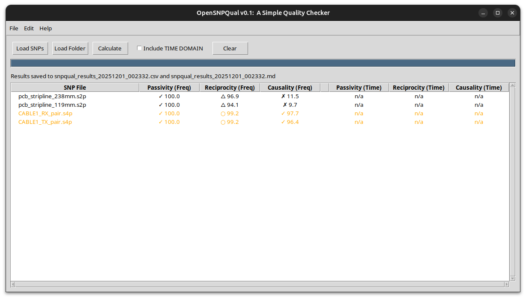Image resolution: width=526 pixels, height=299 pixels.
Task: Open the Edit menu
Action: pyautogui.click(x=29, y=28)
